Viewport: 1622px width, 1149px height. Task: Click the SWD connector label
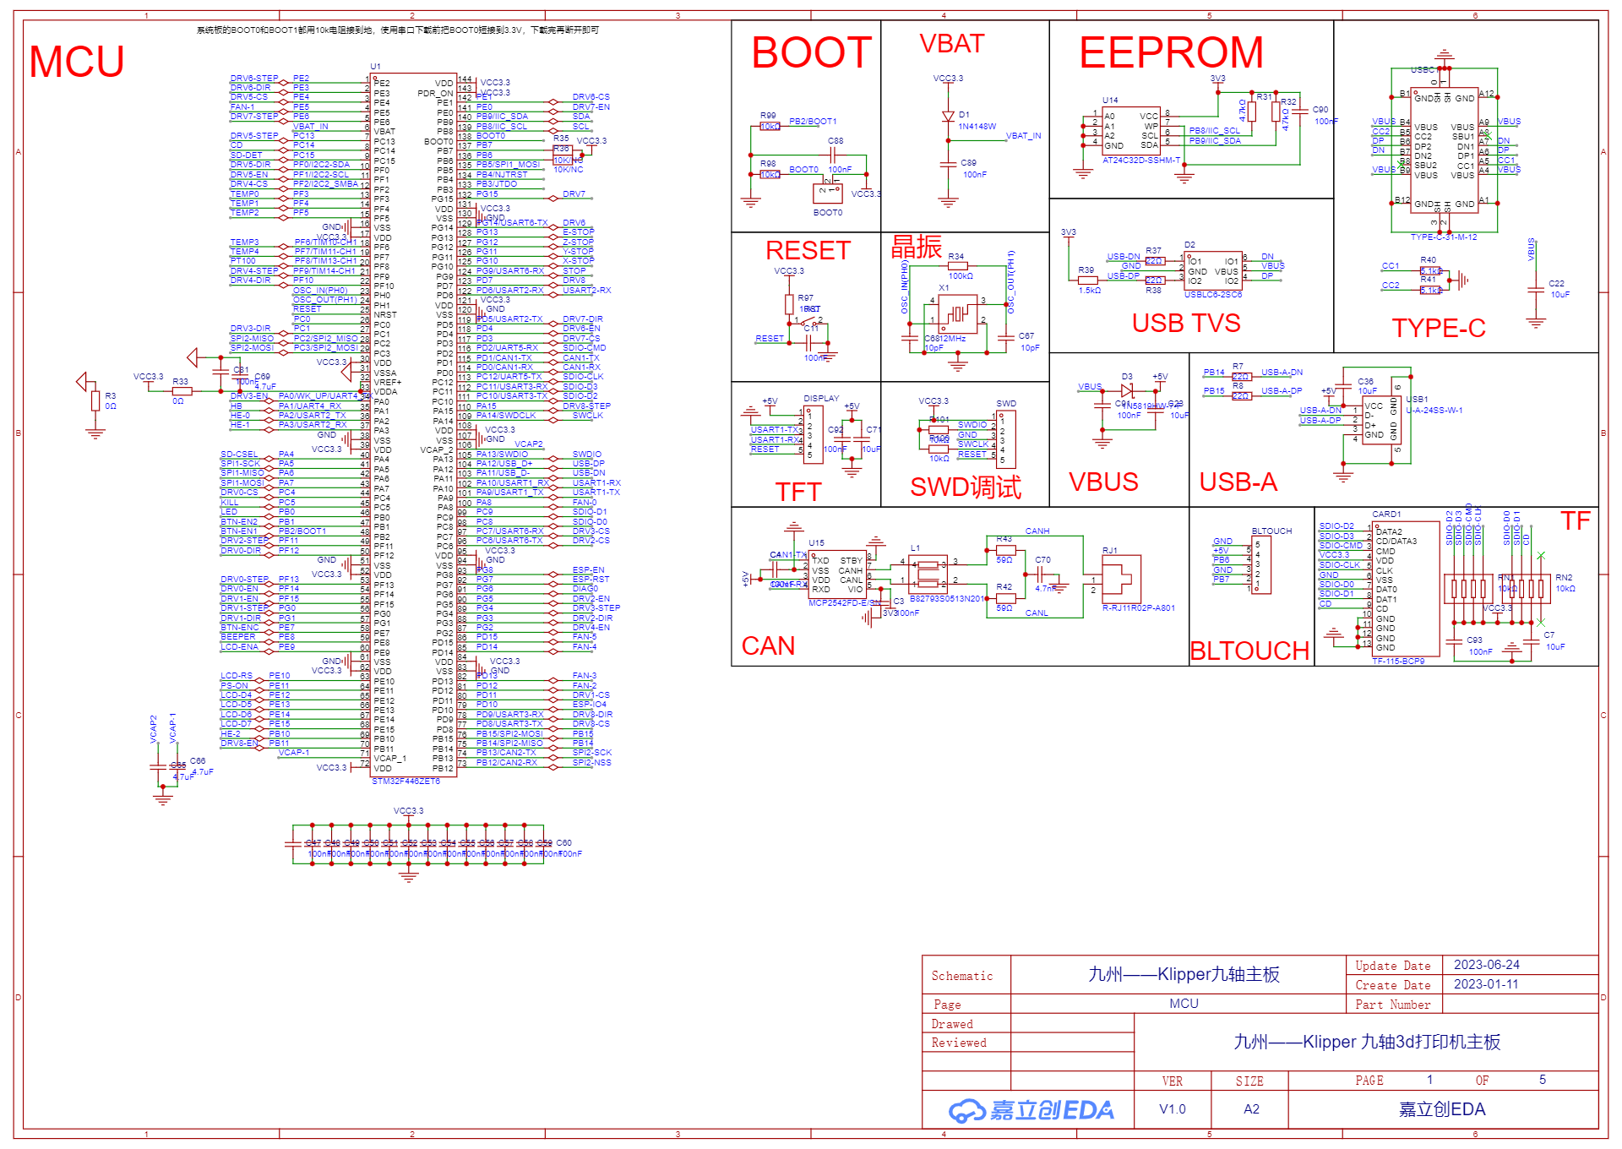[1006, 404]
